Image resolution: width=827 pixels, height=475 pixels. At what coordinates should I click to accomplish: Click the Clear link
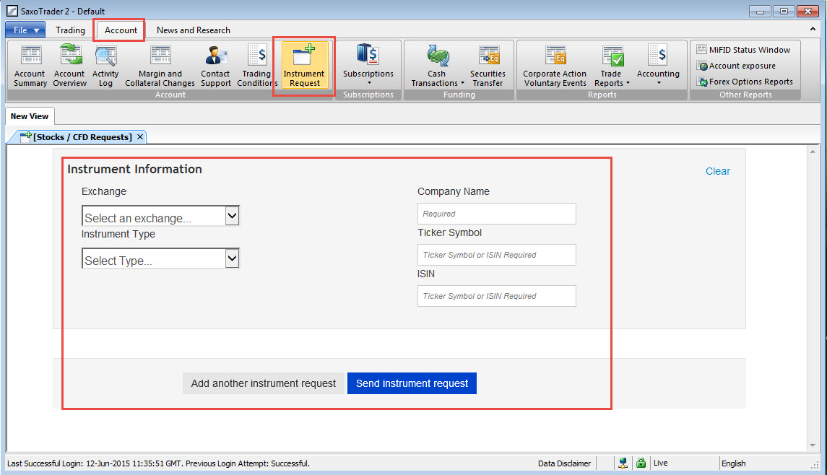(718, 171)
